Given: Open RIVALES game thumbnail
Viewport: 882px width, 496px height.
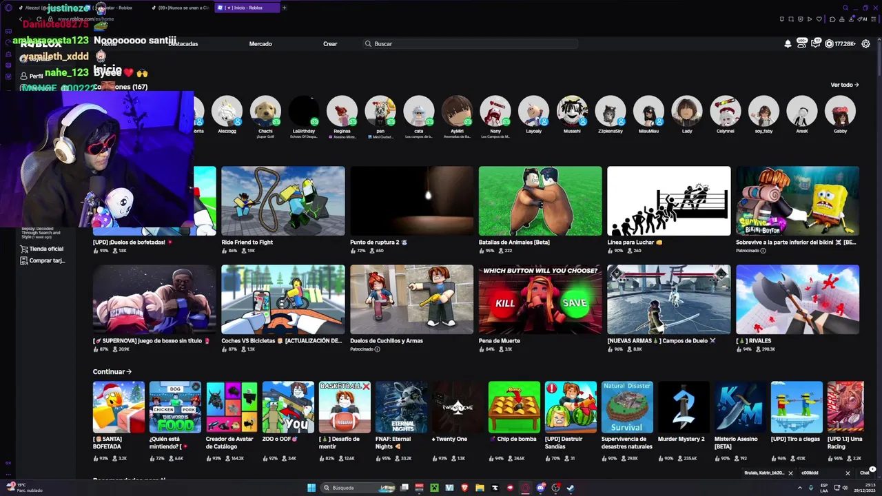Looking at the screenshot, I should (x=797, y=300).
